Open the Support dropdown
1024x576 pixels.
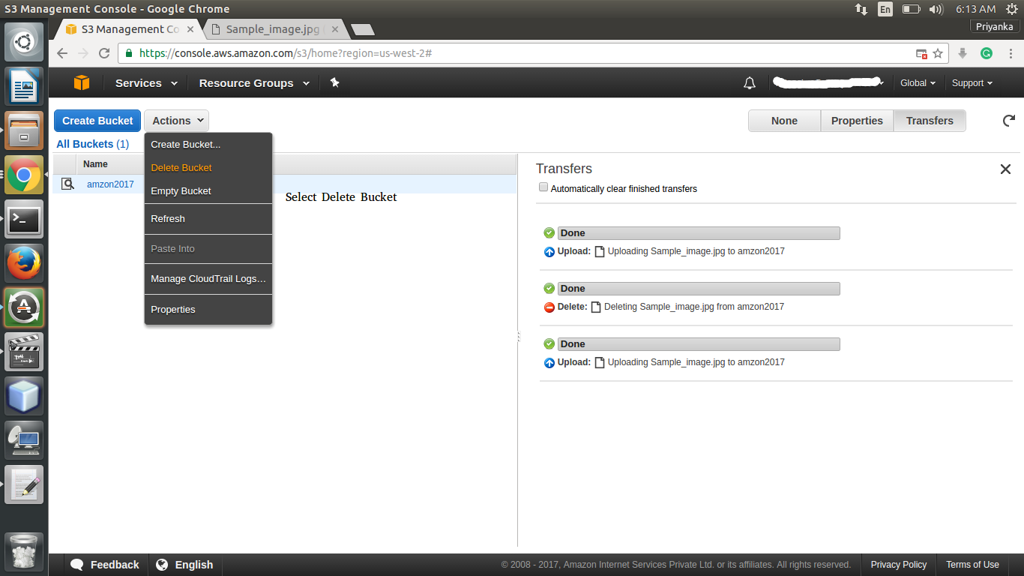[x=972, y=82]
